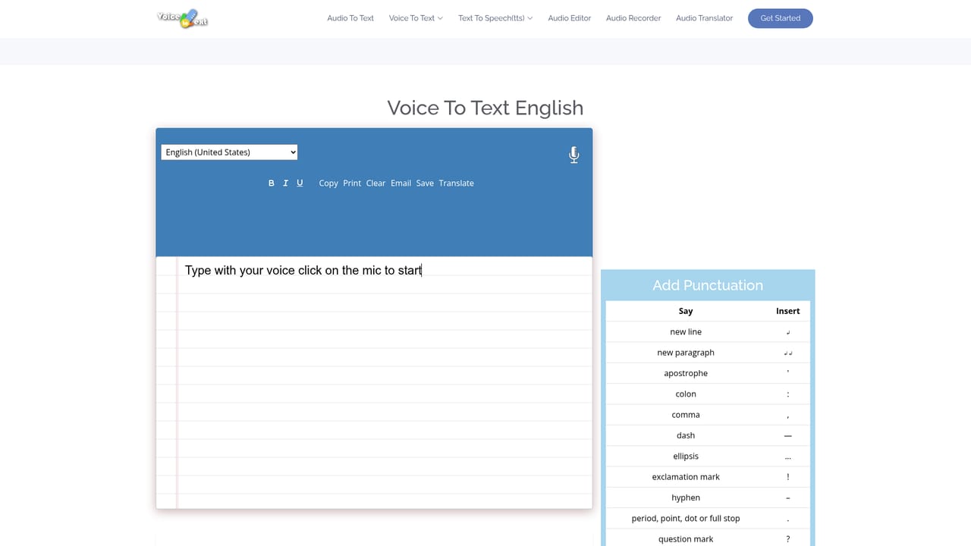The image size is (971, 546).
Task: Click into the lined notepad text area
Action: 374,383
